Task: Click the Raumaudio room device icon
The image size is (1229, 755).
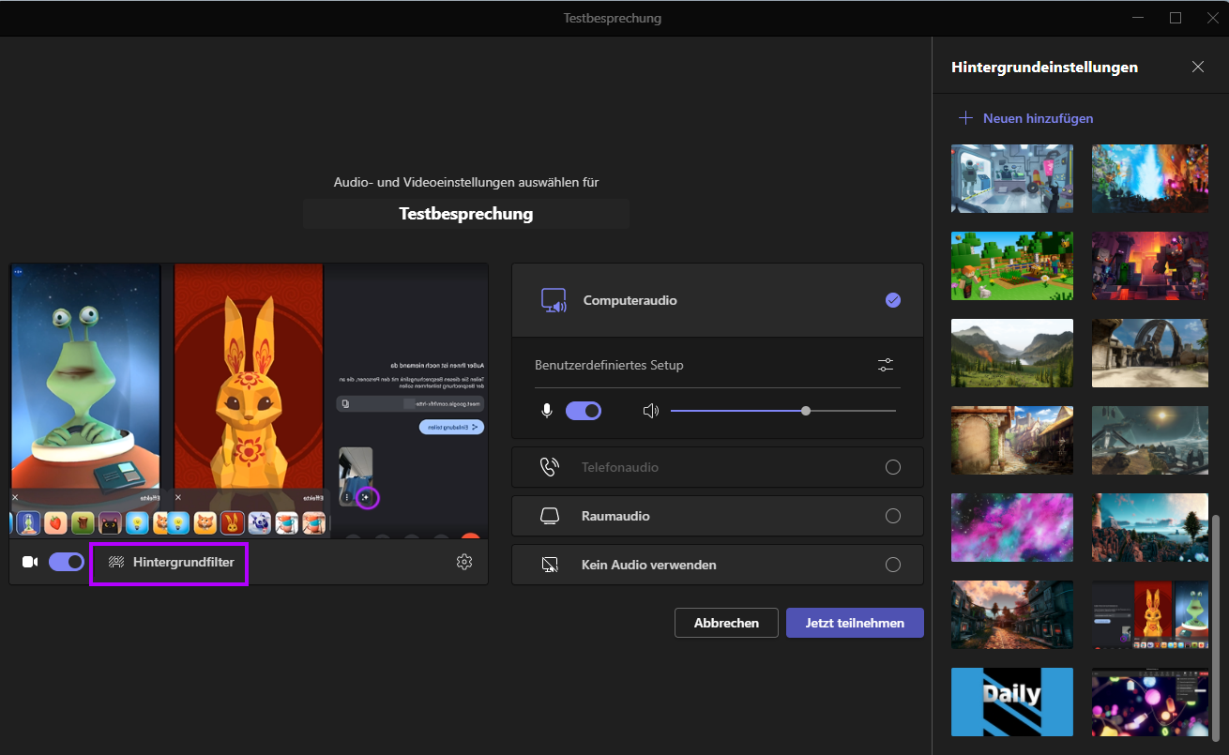Action: pyautogui.click(x=550, y=516)
